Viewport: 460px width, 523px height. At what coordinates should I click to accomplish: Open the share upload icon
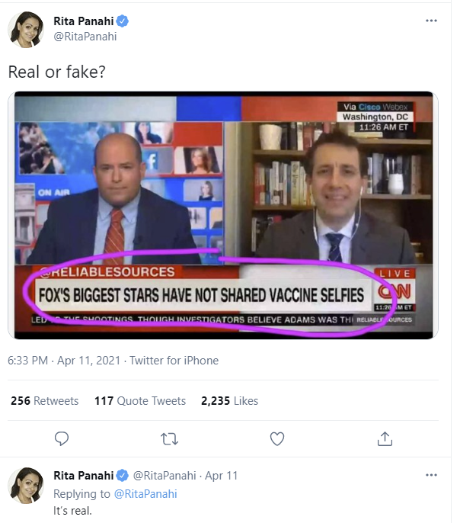(x=385, y=438)
